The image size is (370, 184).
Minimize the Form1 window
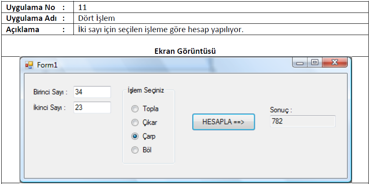(x=300, y=63)
